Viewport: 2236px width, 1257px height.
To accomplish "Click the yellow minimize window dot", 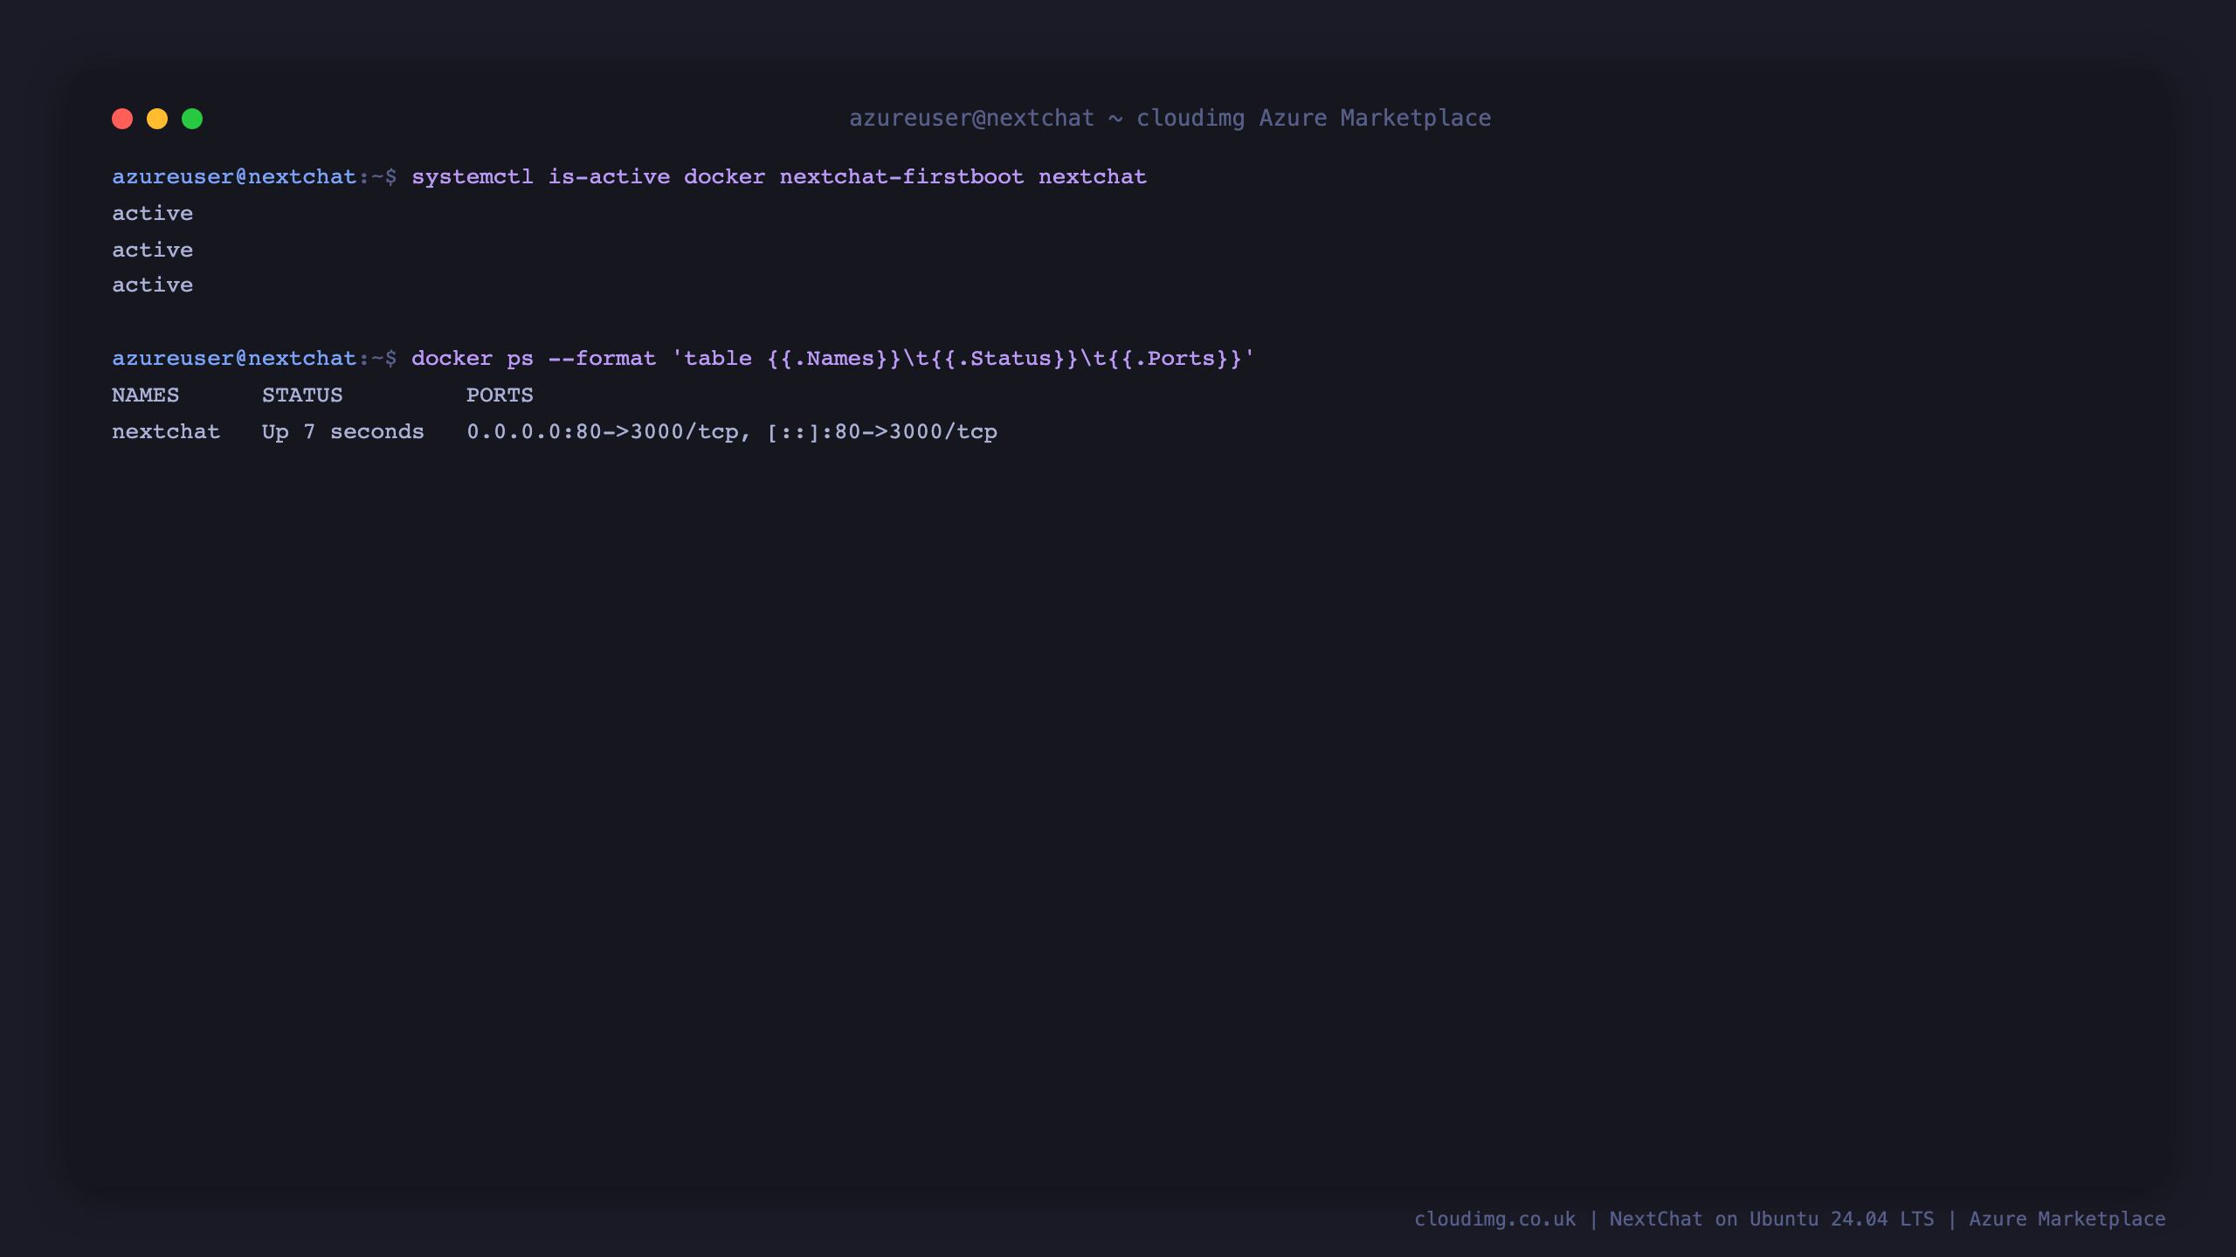I will [157, 119].
